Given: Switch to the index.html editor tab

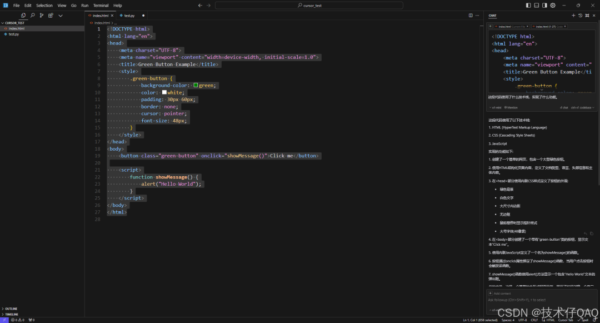Looking at the screenshot, I should pos(99,16).
